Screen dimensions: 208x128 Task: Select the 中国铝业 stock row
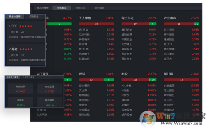[x=139, y=39]
